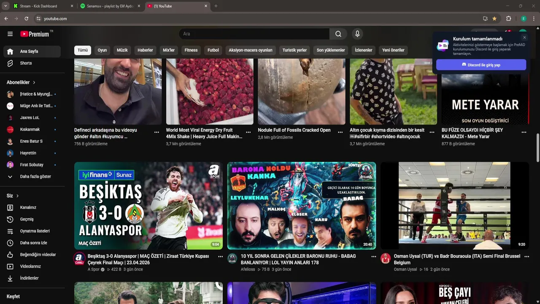
Task: Click the A Spor channel avatar
Action: [x=79, y=258]
